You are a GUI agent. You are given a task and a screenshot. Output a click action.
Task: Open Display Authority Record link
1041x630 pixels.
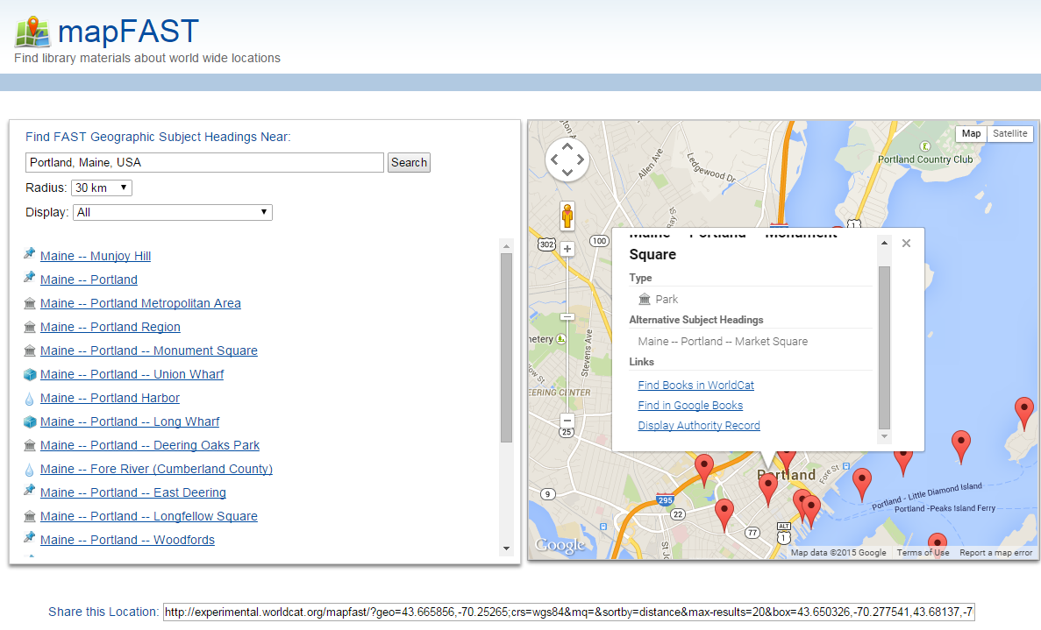point(699,426)
